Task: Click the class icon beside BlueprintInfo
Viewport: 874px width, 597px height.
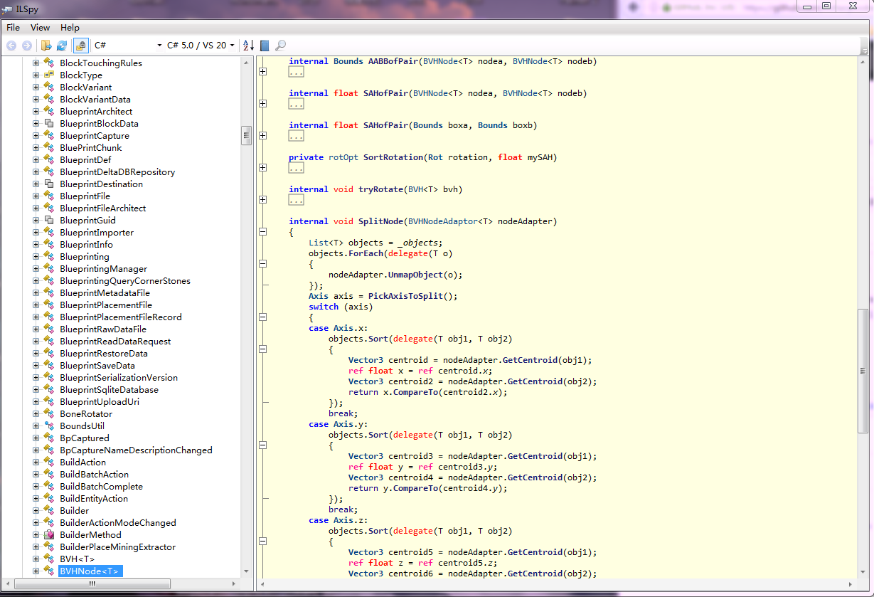Action: (49, 245)
